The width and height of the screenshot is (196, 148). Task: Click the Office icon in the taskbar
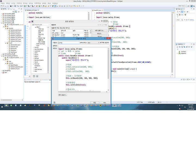[x=44, y=105]
